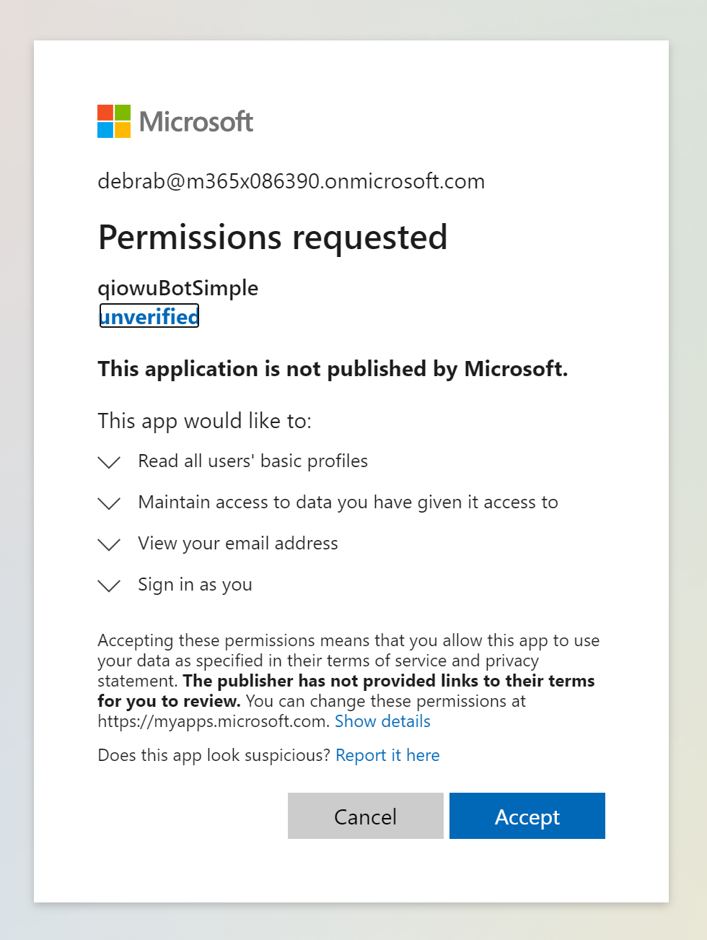Expand the 'Sign in as you' permission details
The height and width of the screenshot is (940, 707).
(108, 586)
